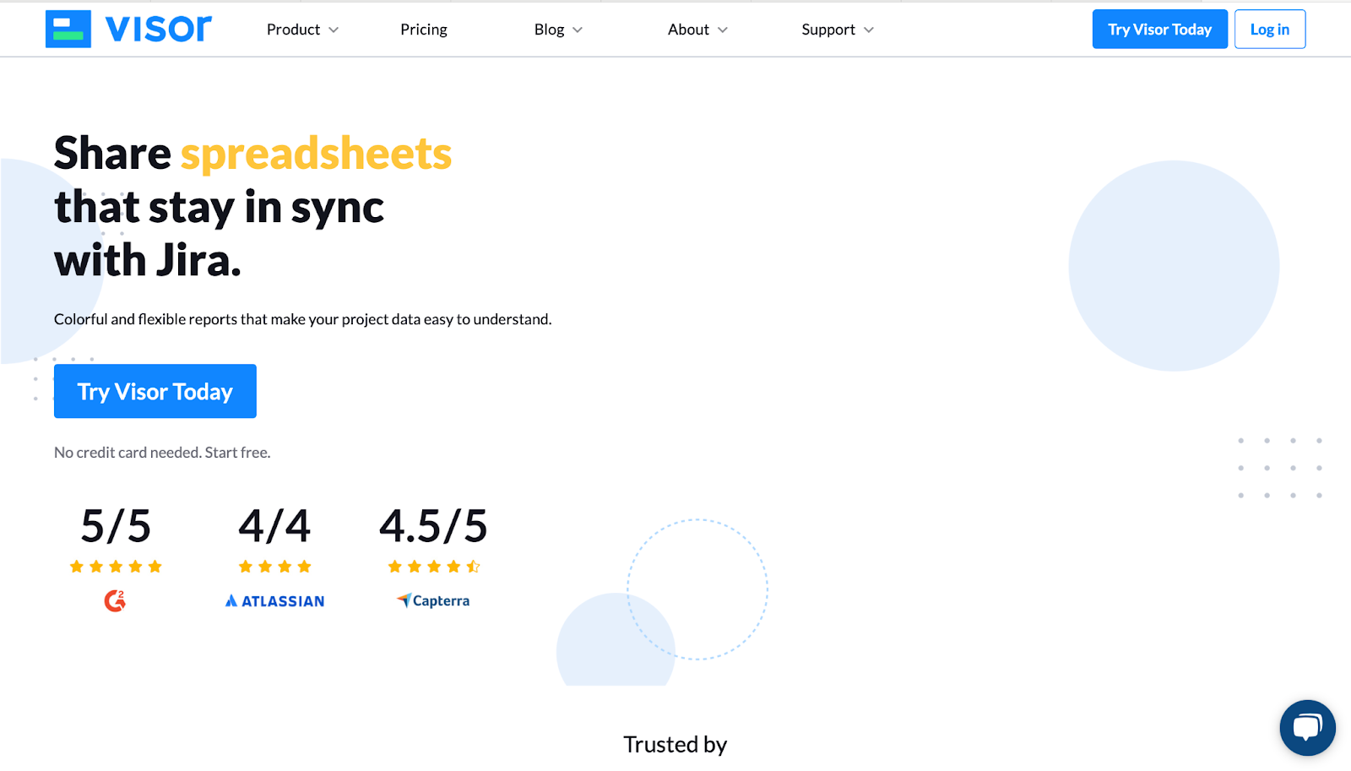Click a star in the G2 five-star row
The height and width of the screenshot is (771, 1351).
[x=114, y=566]
